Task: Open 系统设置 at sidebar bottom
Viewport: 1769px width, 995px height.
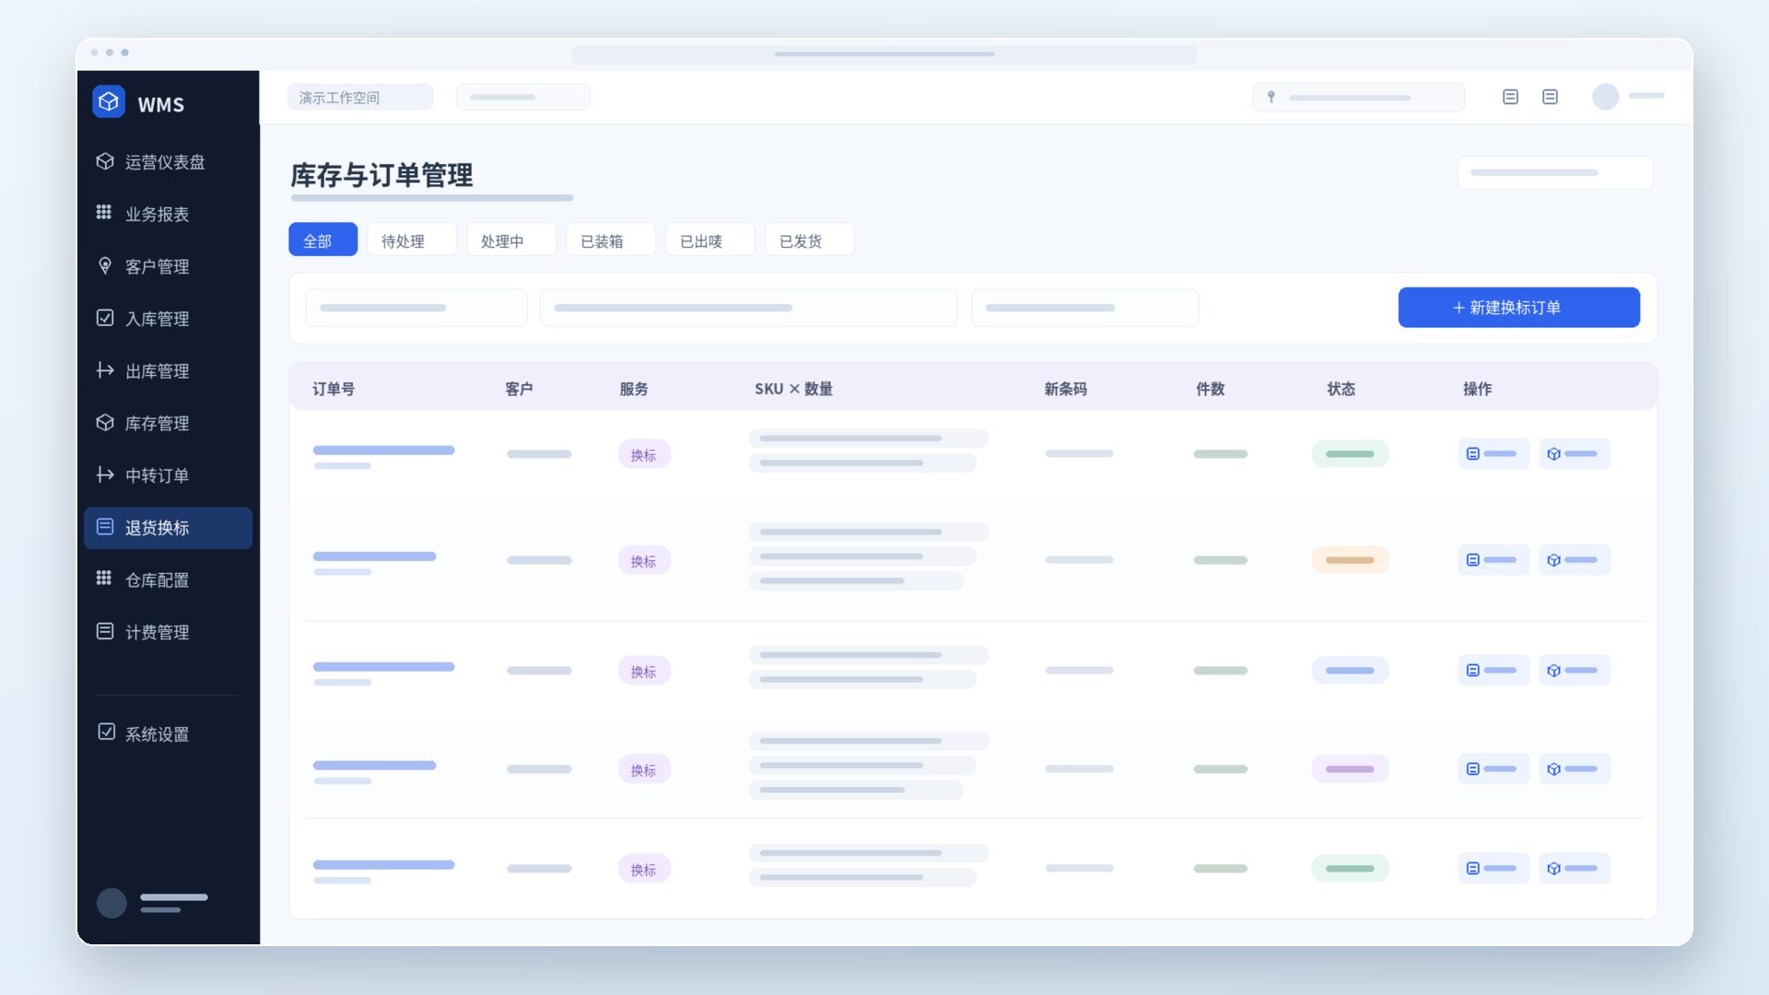Action: pos(168,734)
